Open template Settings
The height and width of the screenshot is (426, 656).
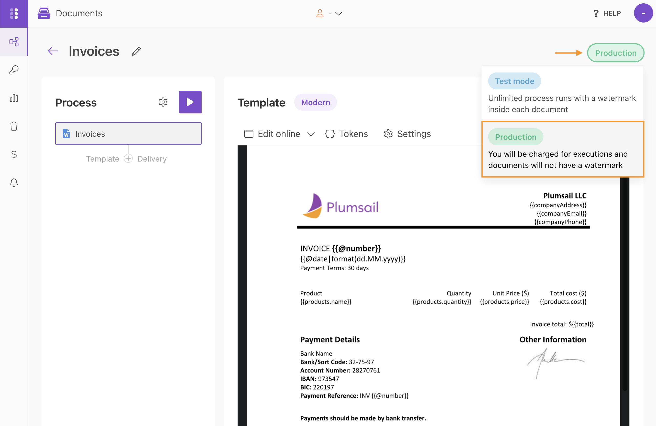click(x=407, y=134)
